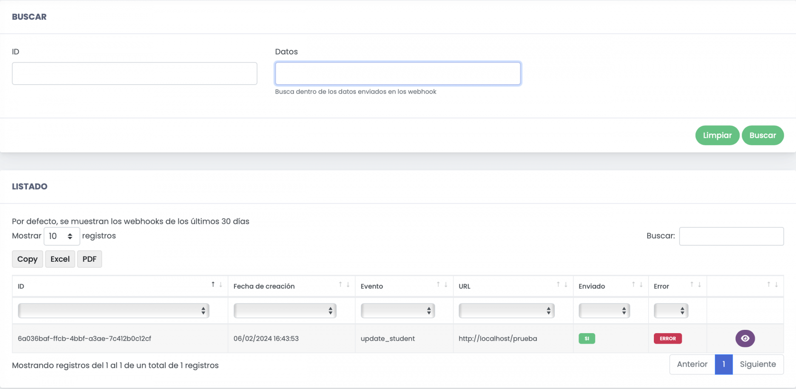Image resolution: width=796 pixels, height=389 pixels.
Task: Sort by Fecha de creación column arrows
Action: [x=344, y=285]
